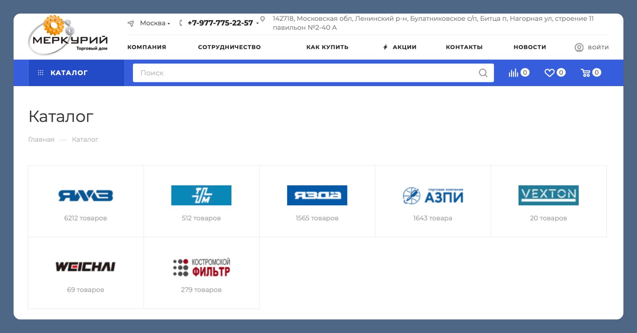
Task: Open the shopping cart icon
Action: click(x=586, y=73)
